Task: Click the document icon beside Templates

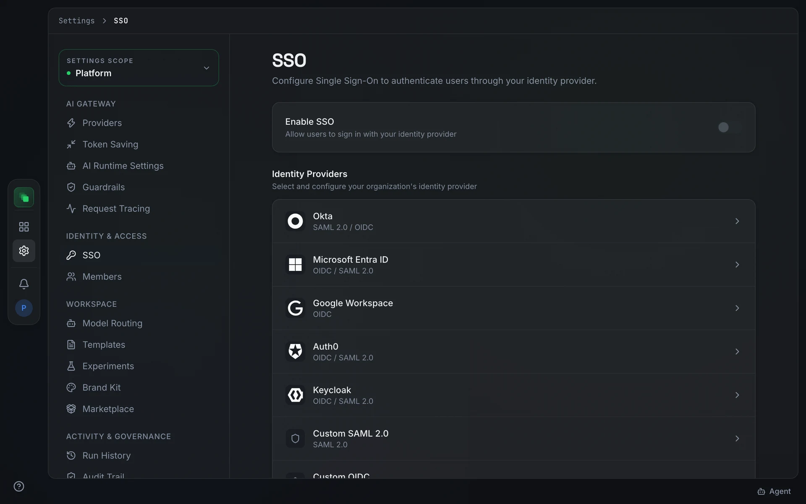Action: (71, 345)
